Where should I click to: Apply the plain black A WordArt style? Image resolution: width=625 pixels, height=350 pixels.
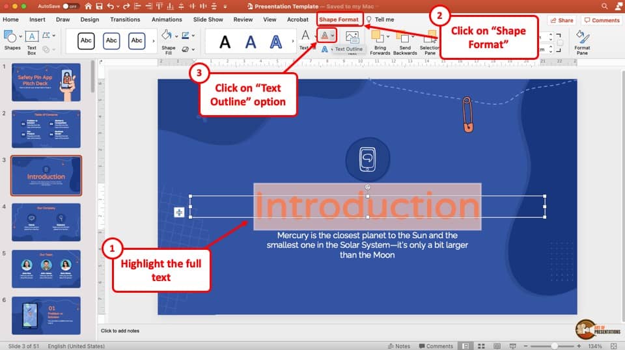[225, 42]
